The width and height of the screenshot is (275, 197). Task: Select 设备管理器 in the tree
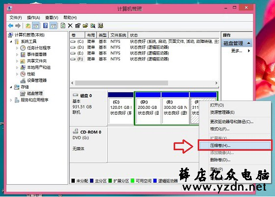[x=37, y=80]
